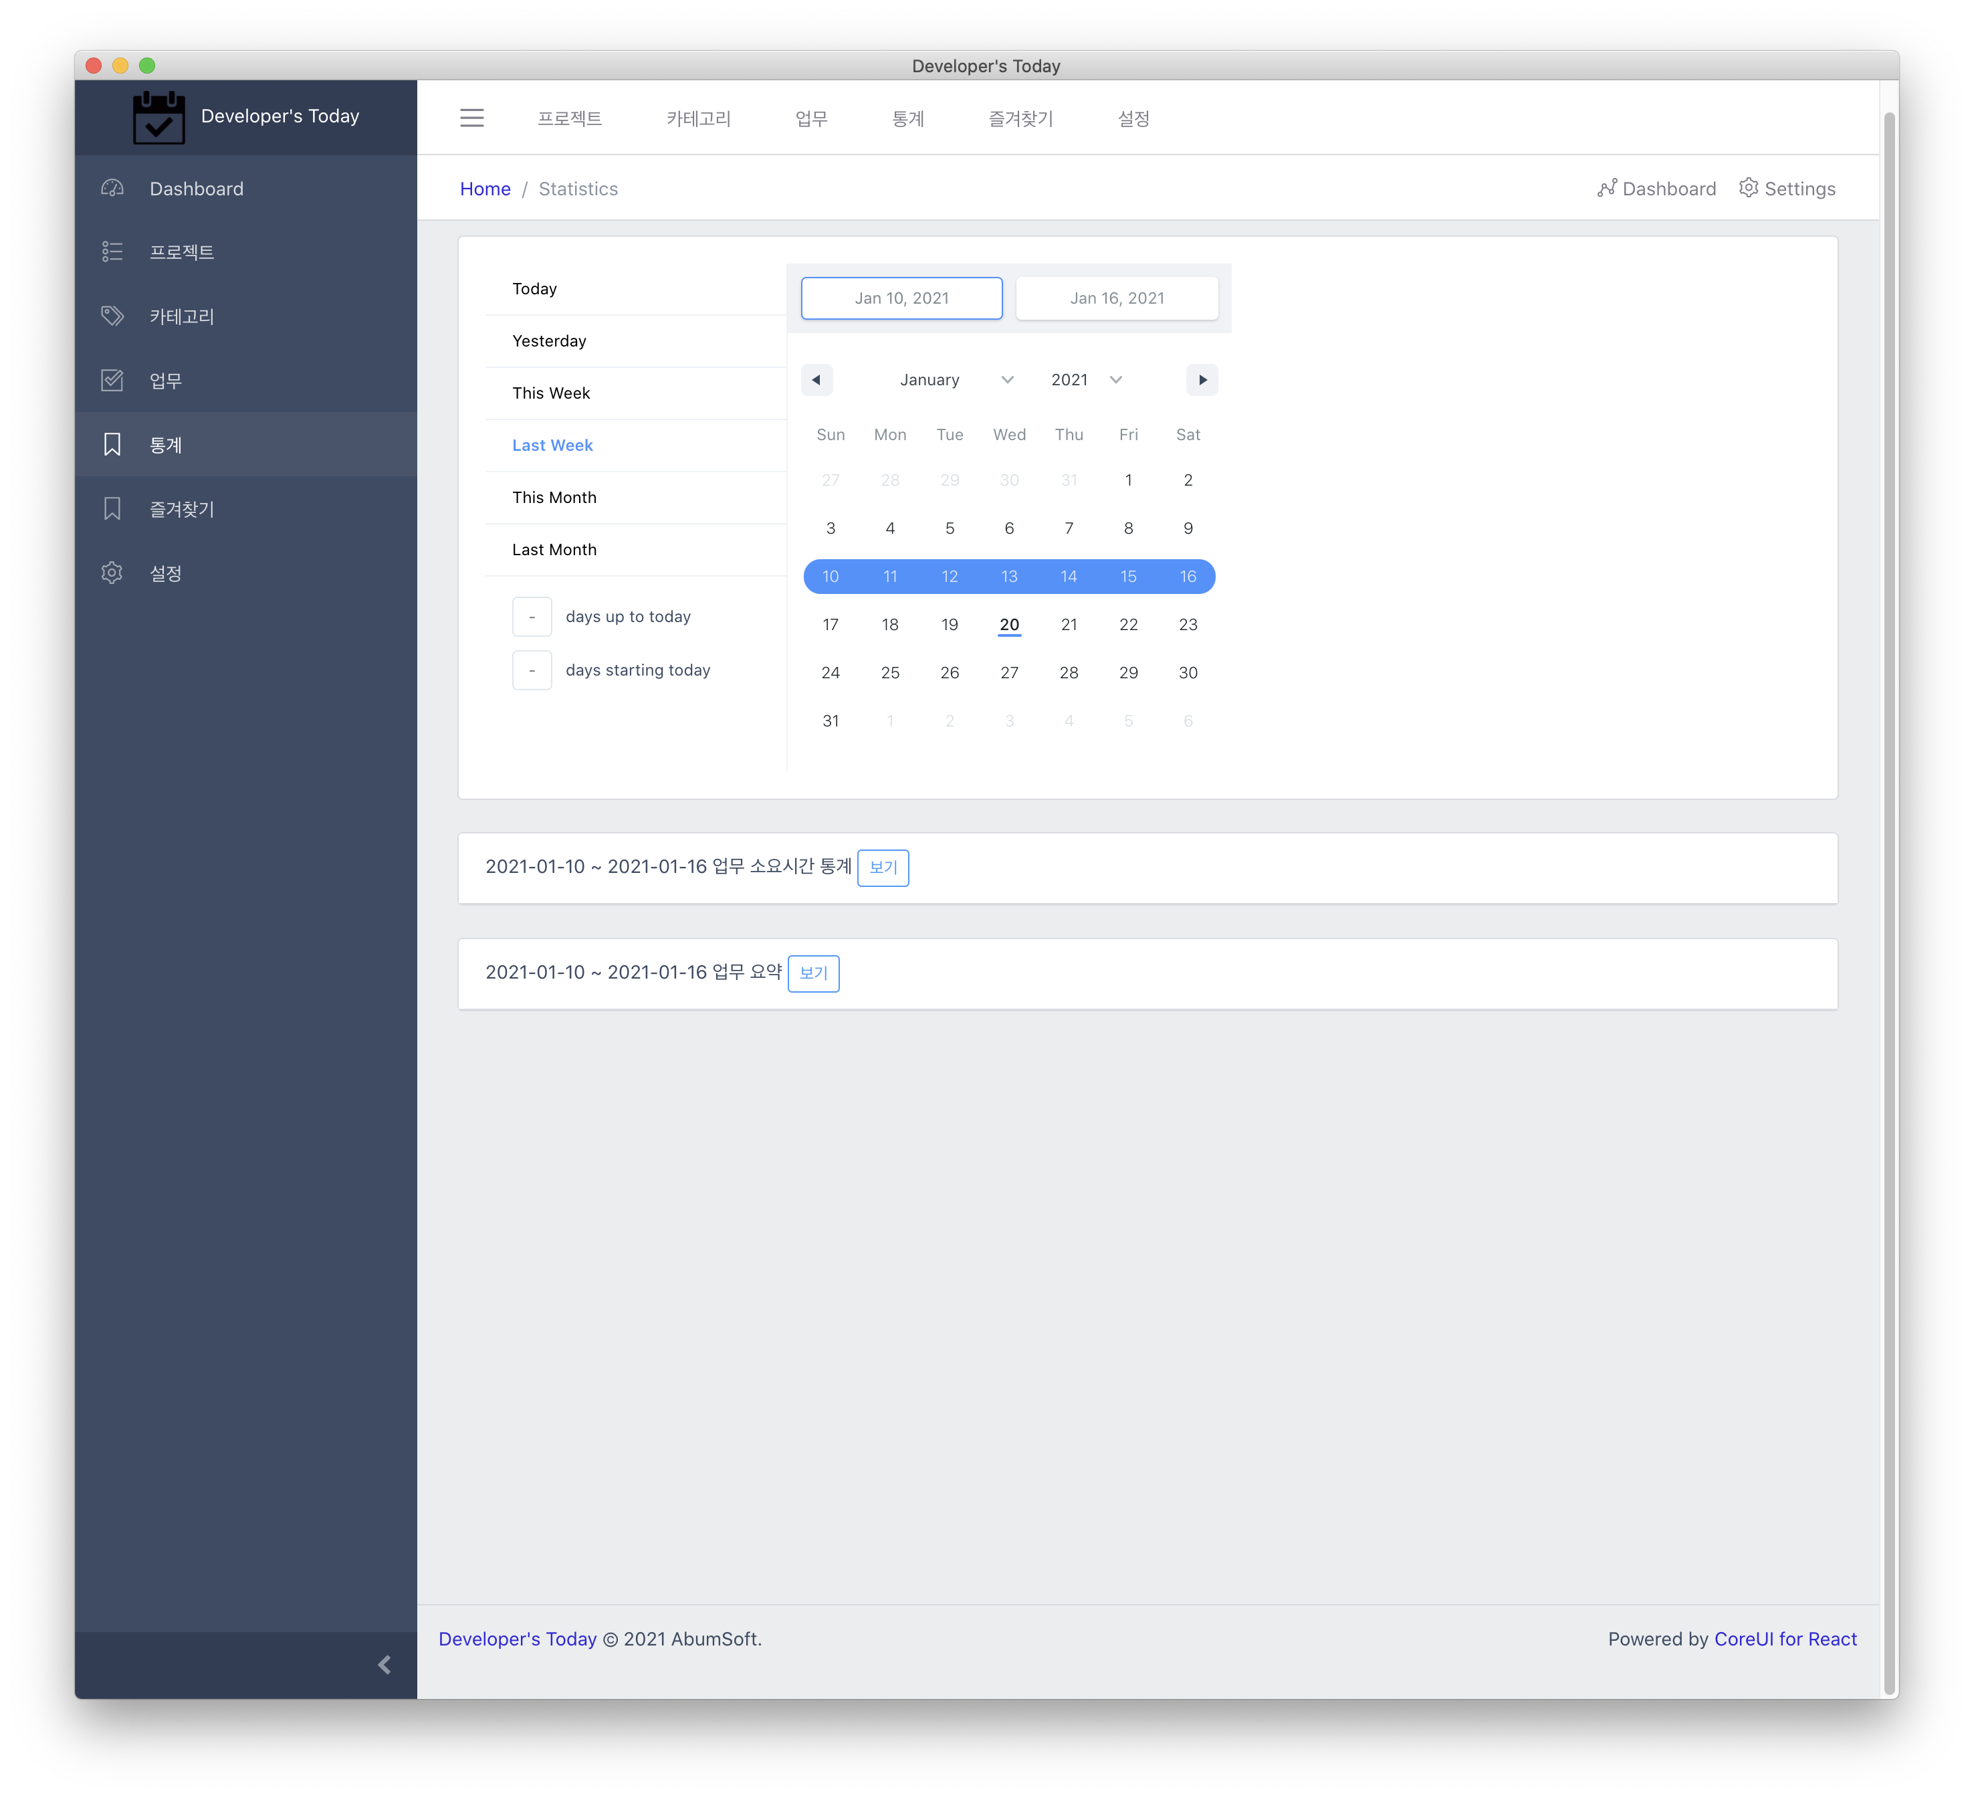Collapse sidebar with bottom chevron arrow
The width and height of the screenshot is (1974, 1798).
tap(384, 1665)
